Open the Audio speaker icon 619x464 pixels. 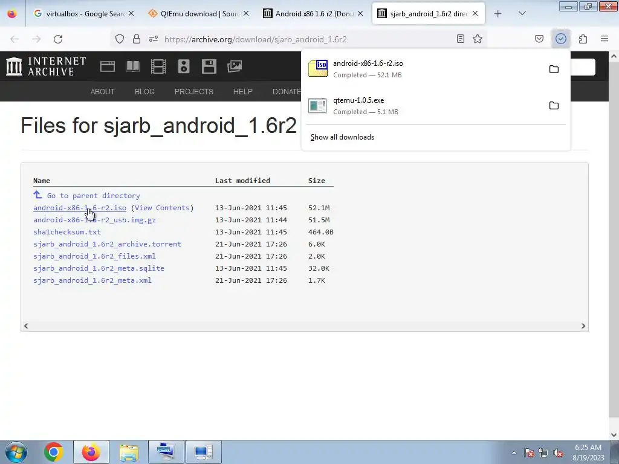[x=184, y=66]
